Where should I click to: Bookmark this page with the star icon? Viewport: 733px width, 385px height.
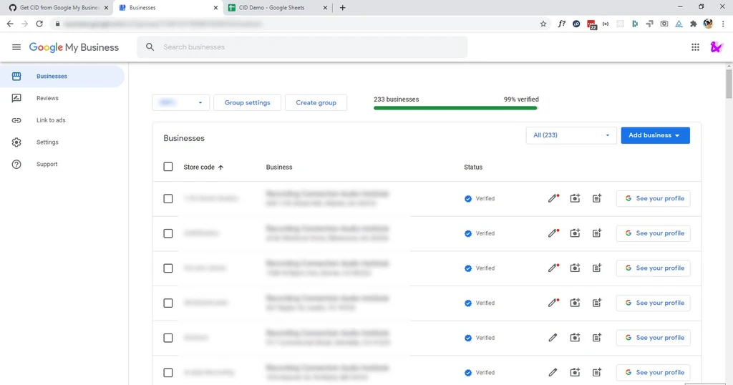pos(543,24)
